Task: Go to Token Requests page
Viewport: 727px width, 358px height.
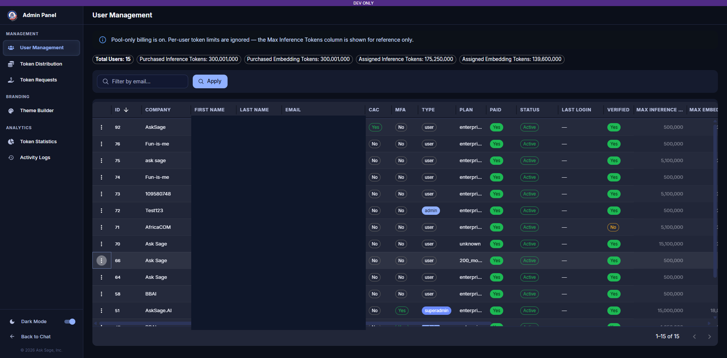Action: pyautogui.click(x=41, y=80)
